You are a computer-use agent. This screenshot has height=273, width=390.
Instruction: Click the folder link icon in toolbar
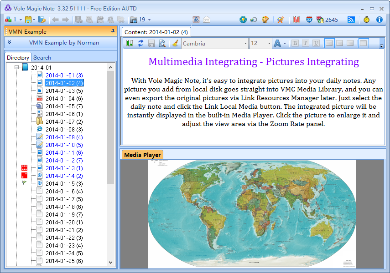pyautogui.click(x=121, y=20)
